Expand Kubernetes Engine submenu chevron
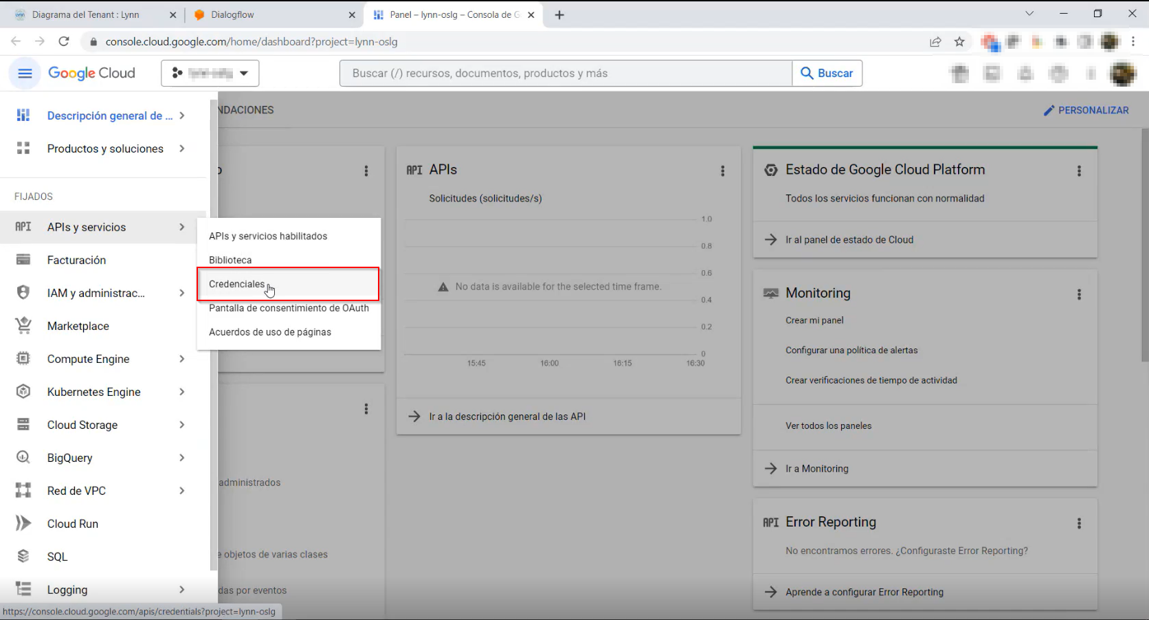The height and width of the screenshot is (620, 1149). 182,392
